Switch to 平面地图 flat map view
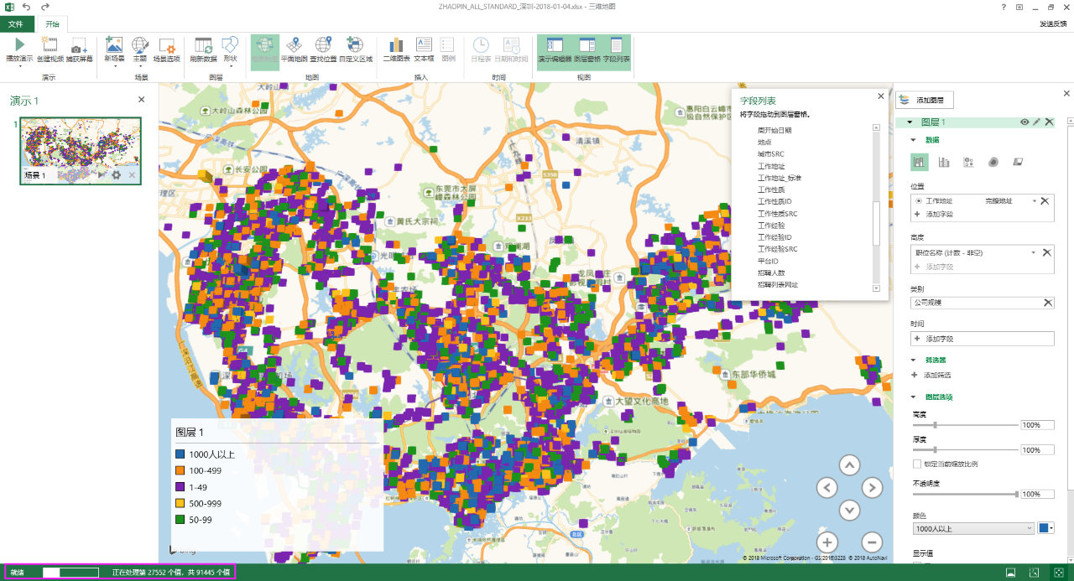This screenshot has width=1074, height=581. [x=295, y=48]
